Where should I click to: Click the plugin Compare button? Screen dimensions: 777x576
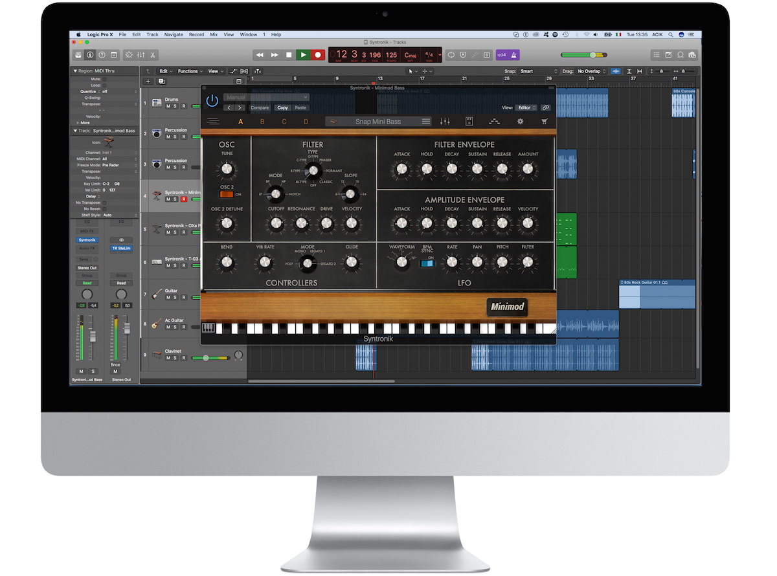(x=260, y=107)
